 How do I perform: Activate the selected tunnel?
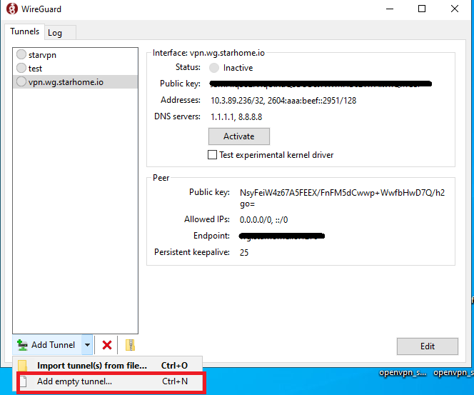pyautogui.click(x=239, y=136)
